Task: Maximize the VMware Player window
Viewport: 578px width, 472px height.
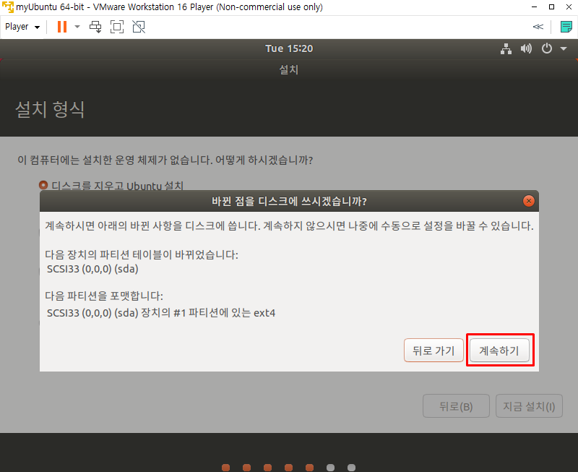Action: [x=551, y=7]
